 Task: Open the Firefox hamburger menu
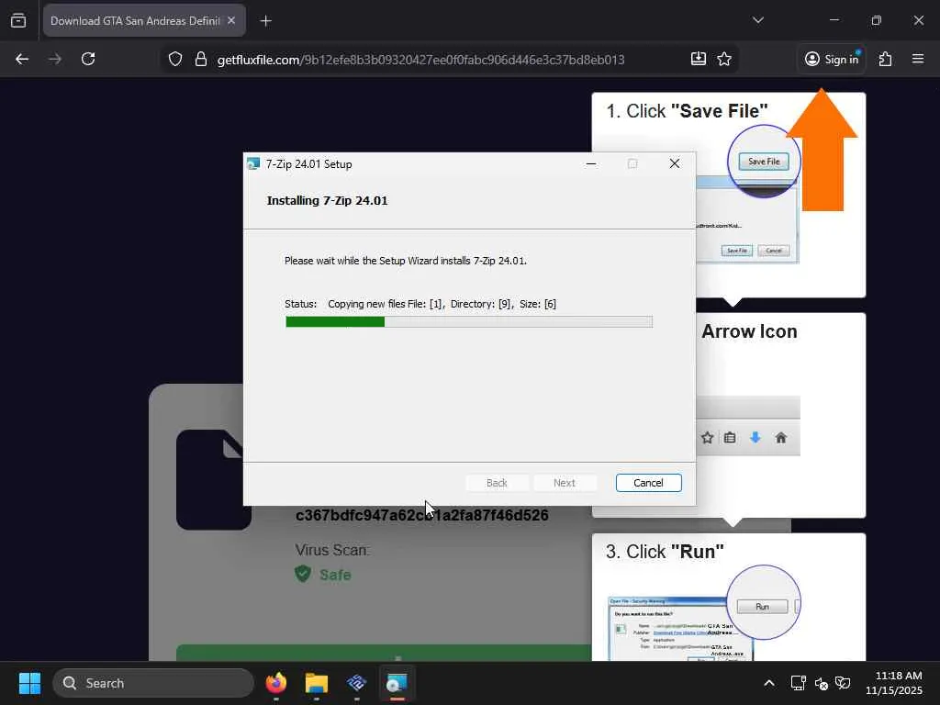point(918,59)
